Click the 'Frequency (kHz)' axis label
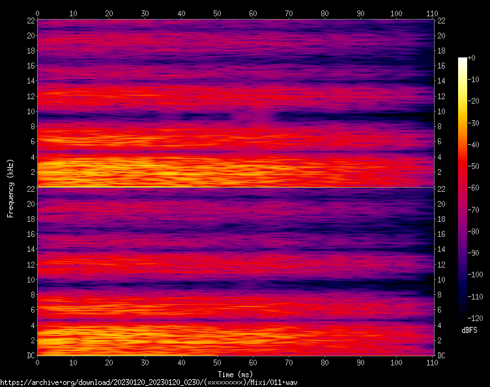This screenshot has width=490, height=387. [x=10, y=188]
